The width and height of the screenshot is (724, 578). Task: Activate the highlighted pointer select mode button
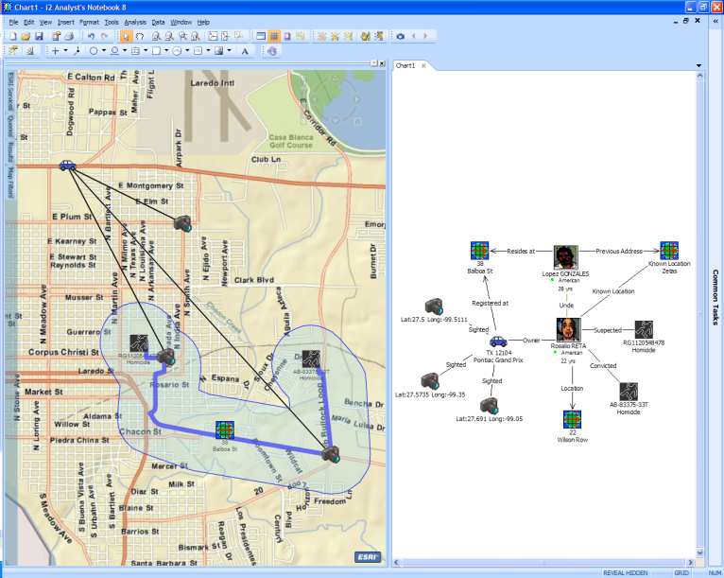[125, 36]
